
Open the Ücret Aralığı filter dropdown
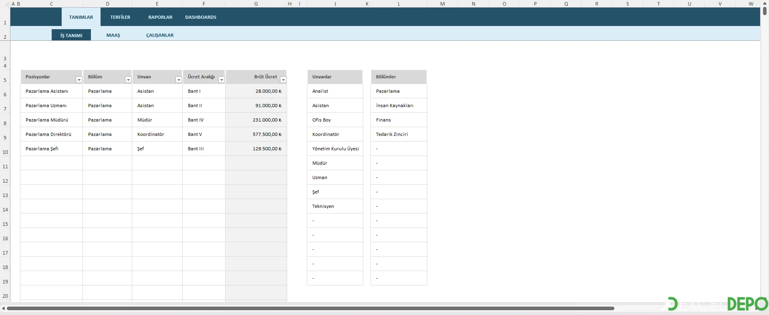pyautogui.click(x=221, y=80)
